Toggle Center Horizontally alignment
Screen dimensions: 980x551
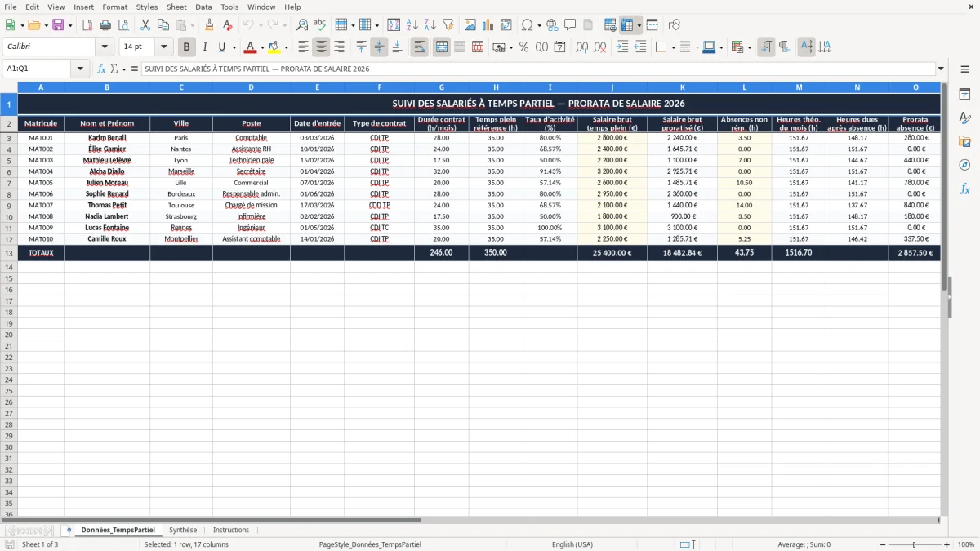click(322, 47)
